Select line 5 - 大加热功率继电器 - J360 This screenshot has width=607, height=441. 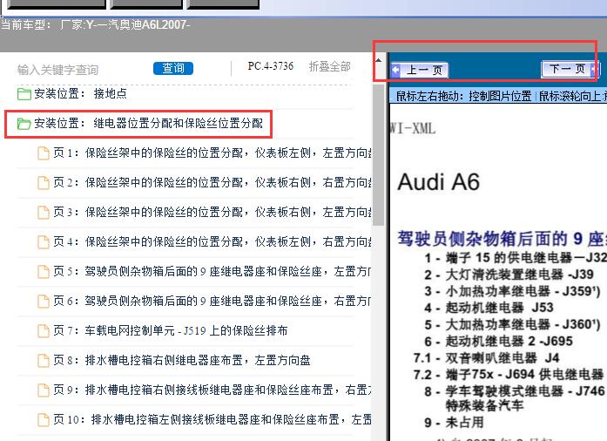tap(512, 324)
